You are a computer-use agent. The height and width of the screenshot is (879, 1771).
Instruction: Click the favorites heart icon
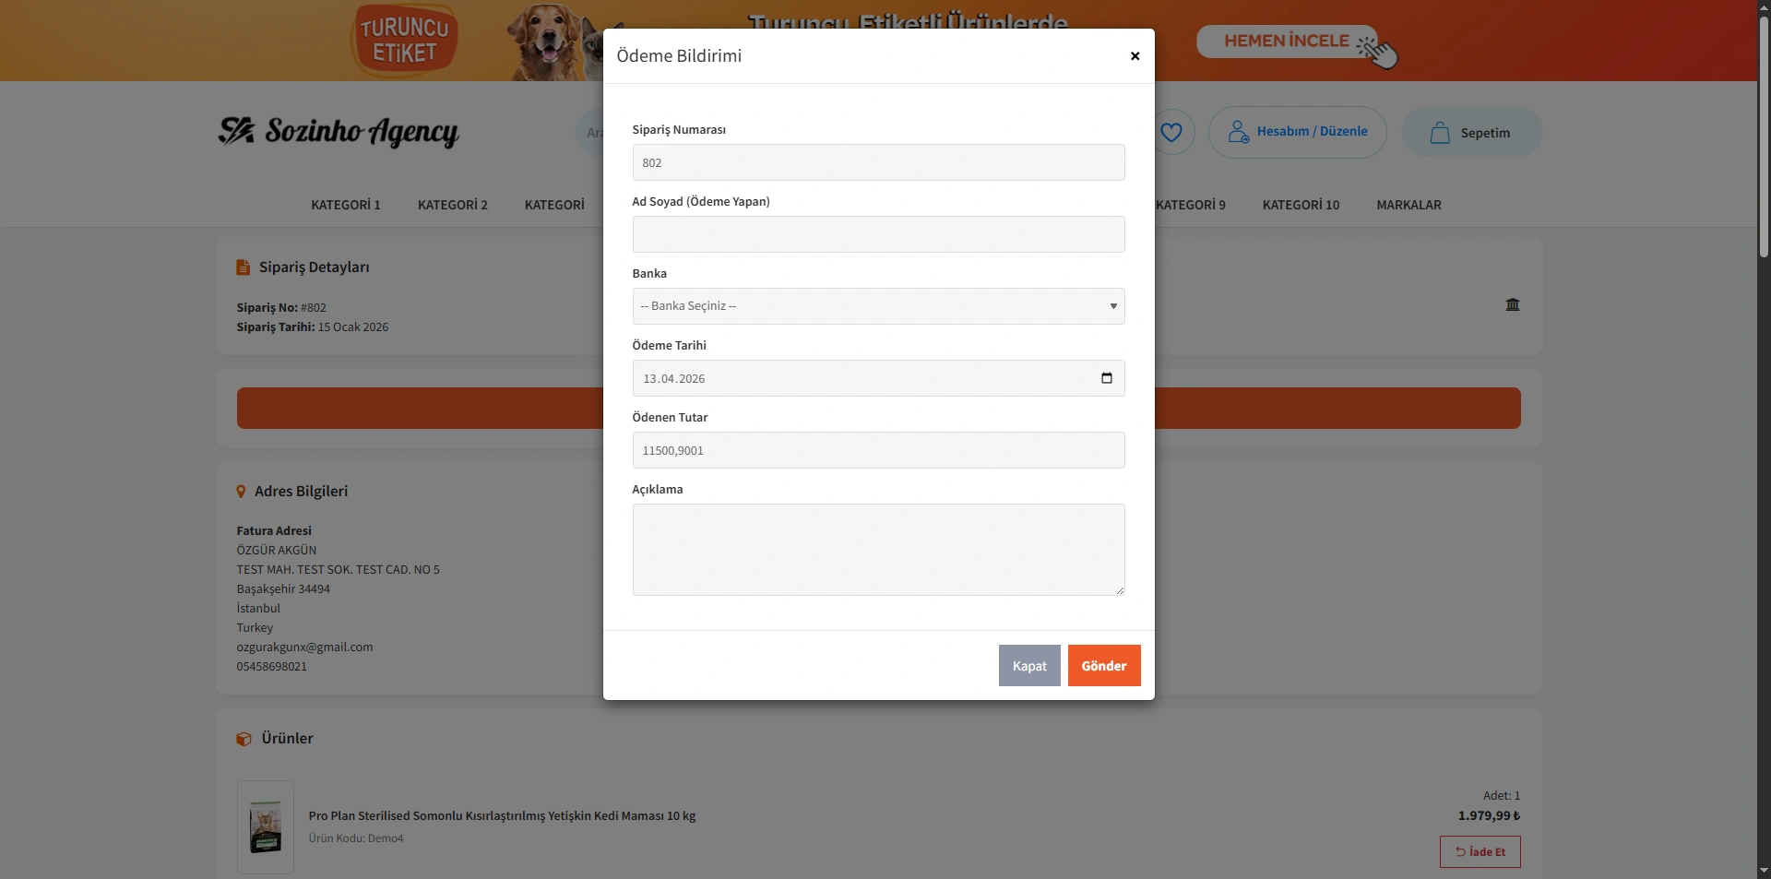pos(1171,132)
